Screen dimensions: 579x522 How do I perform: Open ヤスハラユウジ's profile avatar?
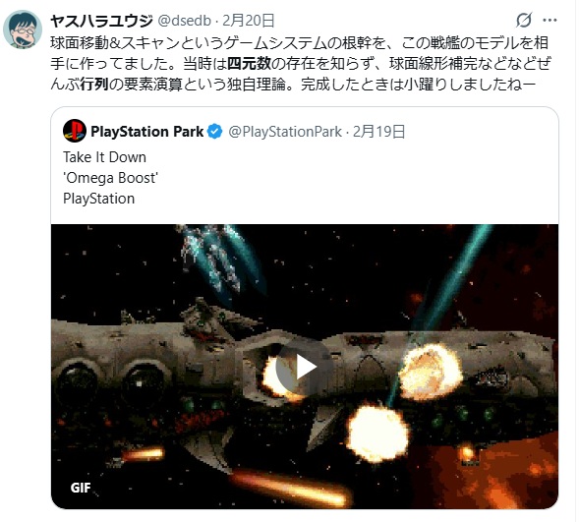click(23, 29)
